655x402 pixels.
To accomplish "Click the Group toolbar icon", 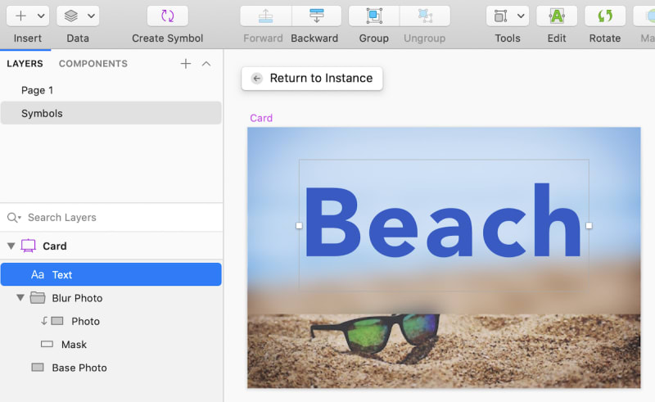I will (x=374, y=16).
